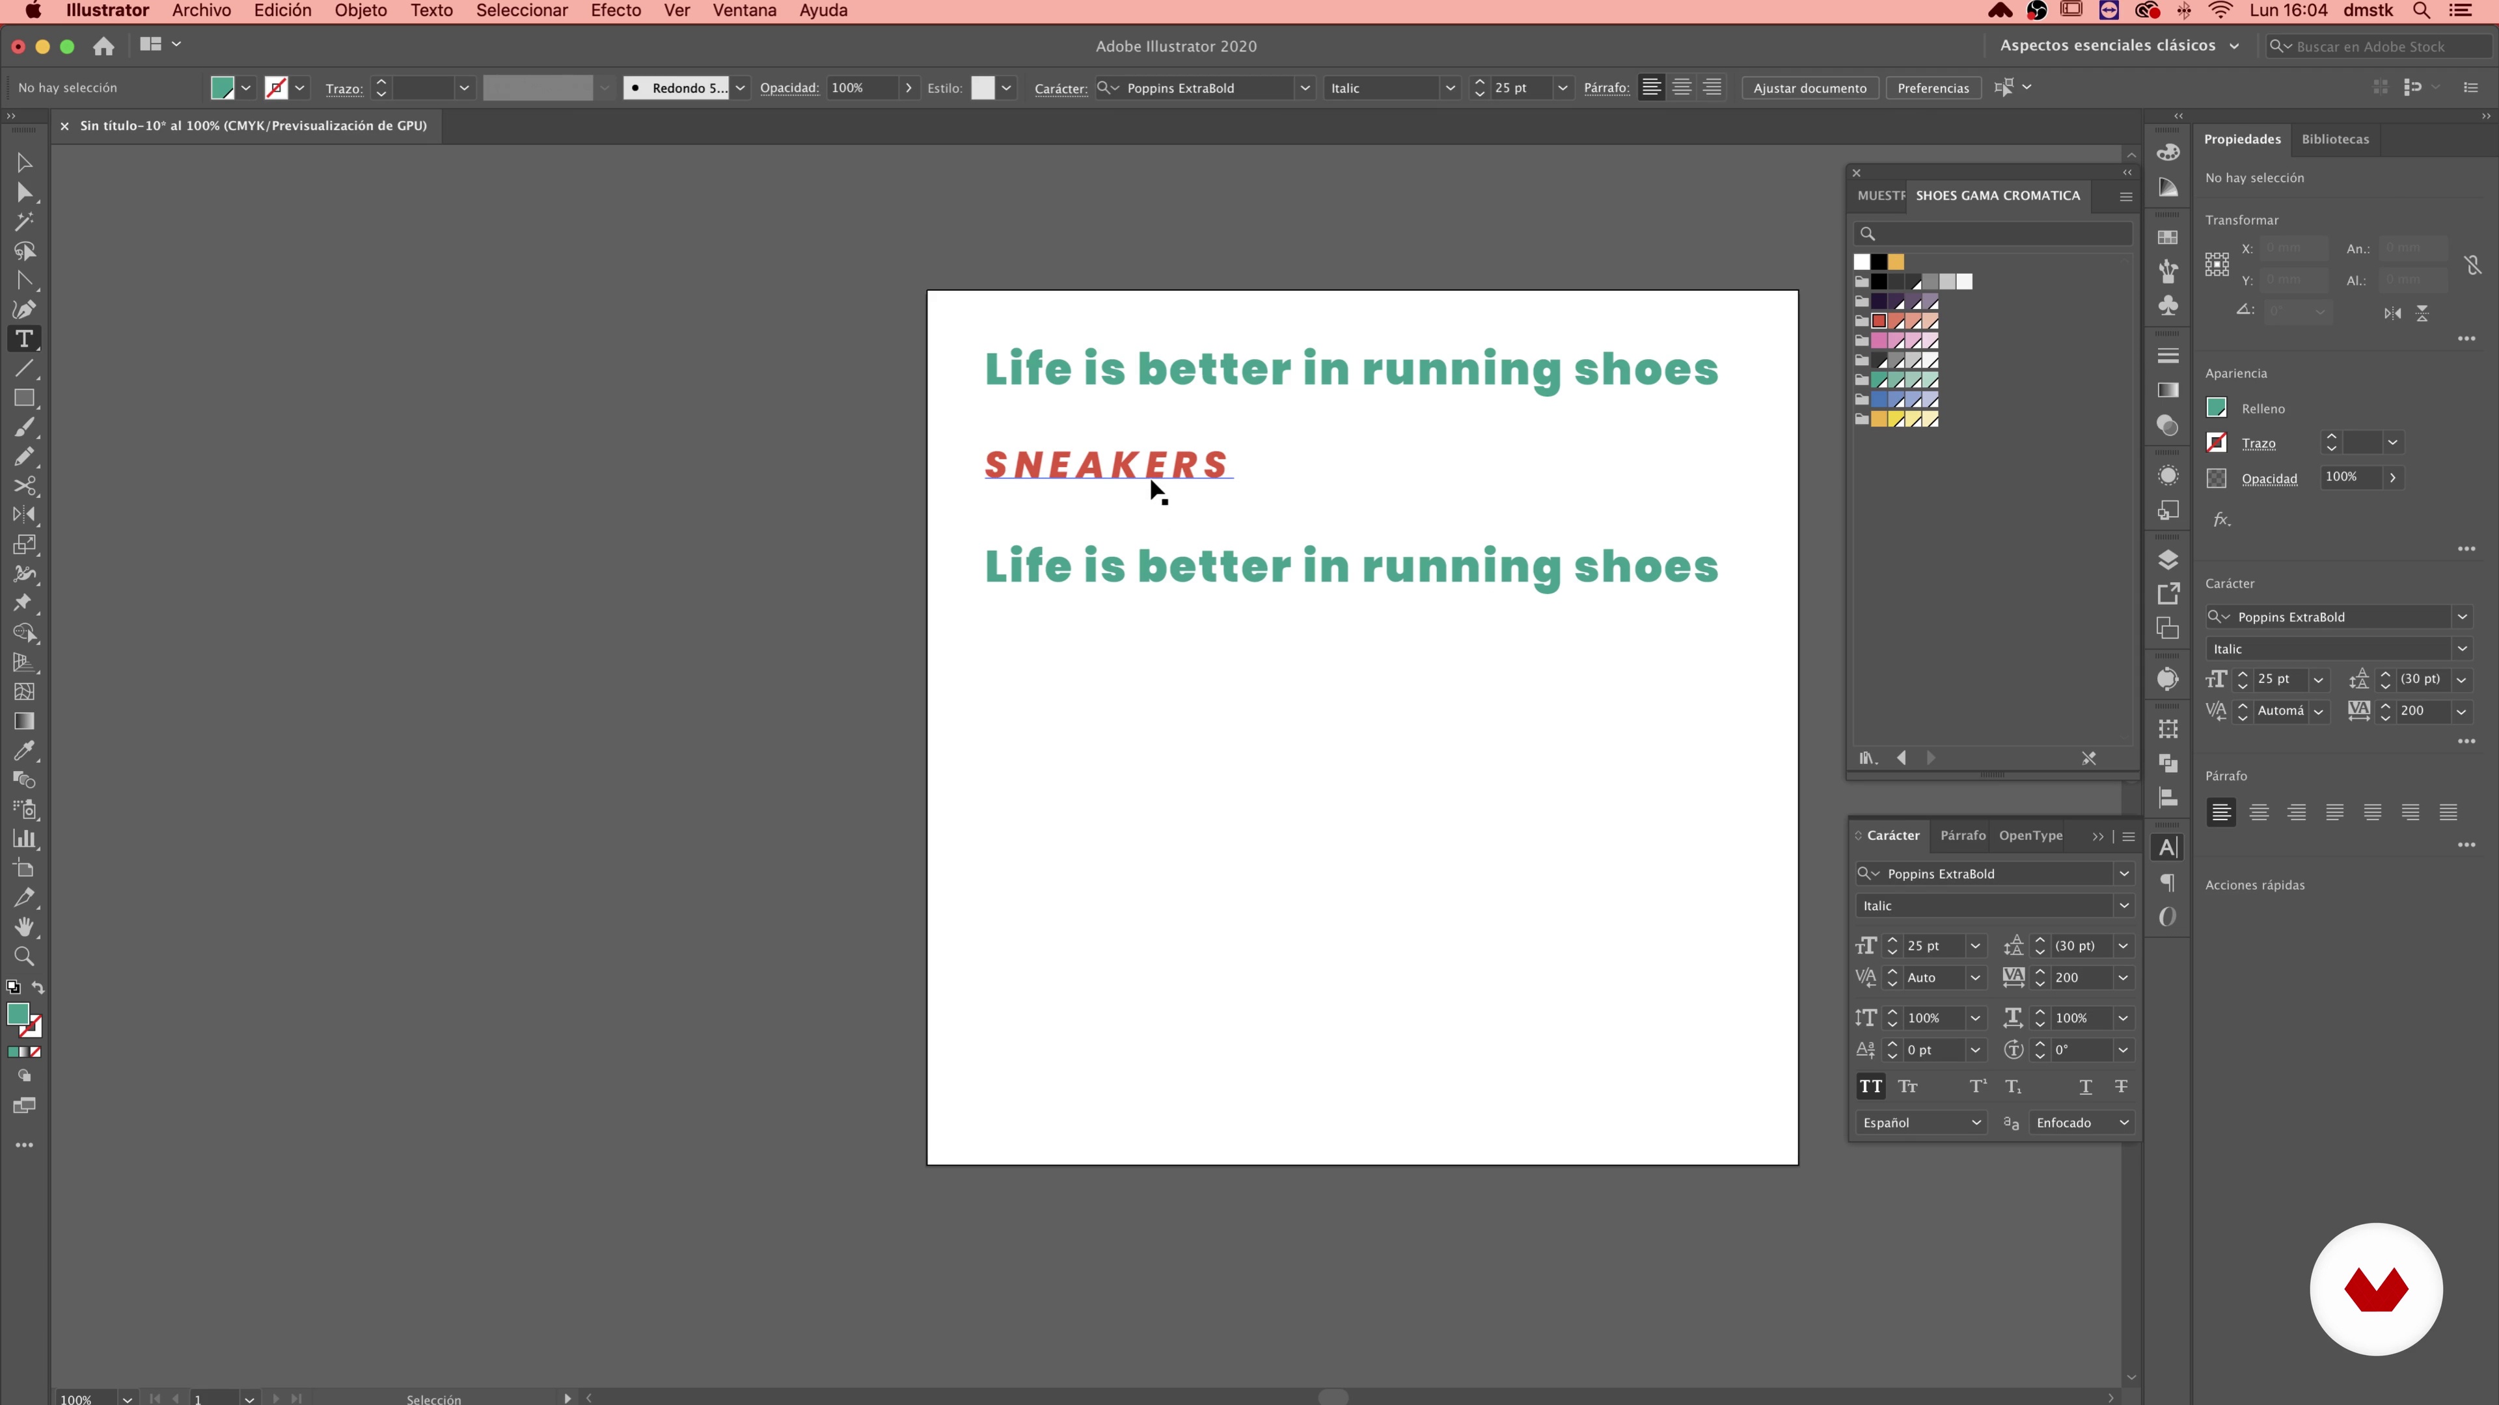Select the Column Graph tool

(24, 838)
